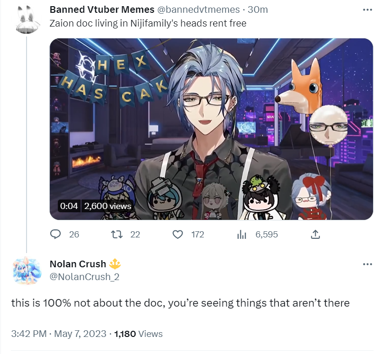The image size is (383, 354).
Task: Open the 3:42 PM May 7, 2023 timestamp
Action: pos(59,334)
